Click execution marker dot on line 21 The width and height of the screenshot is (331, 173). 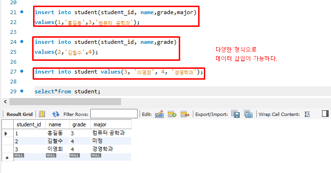pyautogui.click(x=22, y=12)
